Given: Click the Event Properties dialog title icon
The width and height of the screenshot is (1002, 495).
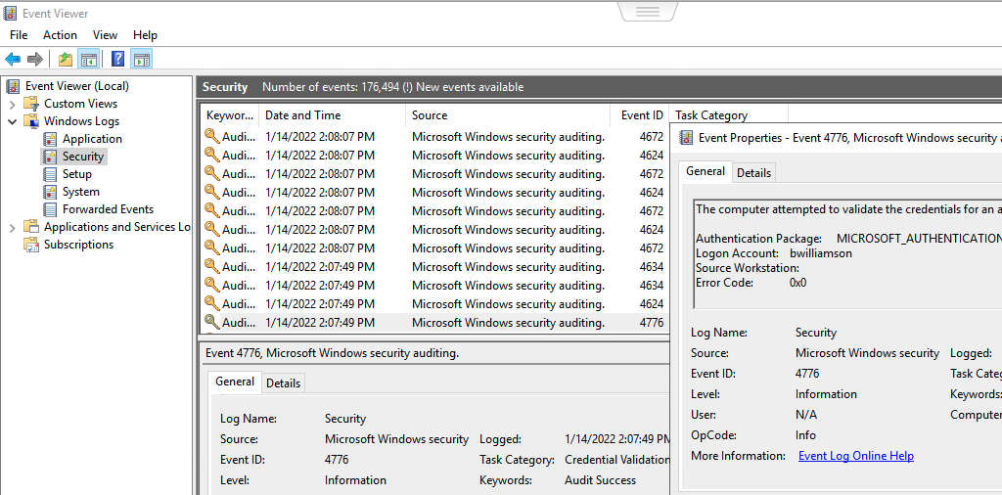Looking at the screenshot, I should [x=686, y=137].
